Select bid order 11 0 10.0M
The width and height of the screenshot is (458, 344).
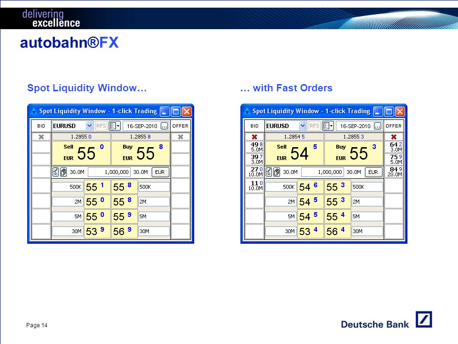click(x=255, y=185)
